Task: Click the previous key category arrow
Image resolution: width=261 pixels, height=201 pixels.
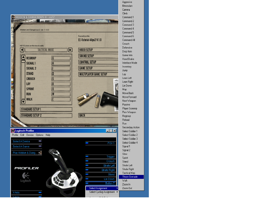Action: [x=22, y=50]
